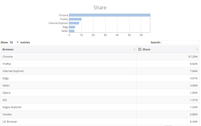Viewport: 201px width, 126px height.
Task: Click the Share chart title
Action: pyautogui.click(x=100, y=7)
